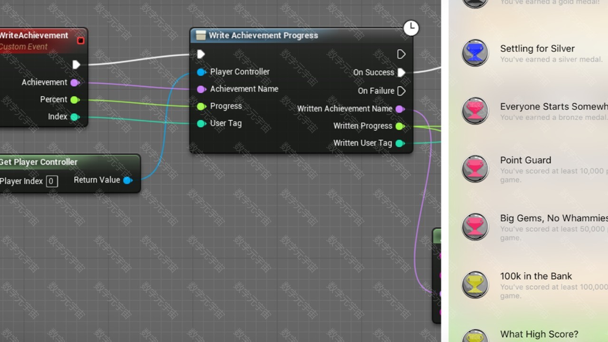The height and width of the screenshot is (342, 608).
Task: Click the Return Value label
Action: [97, 180]
